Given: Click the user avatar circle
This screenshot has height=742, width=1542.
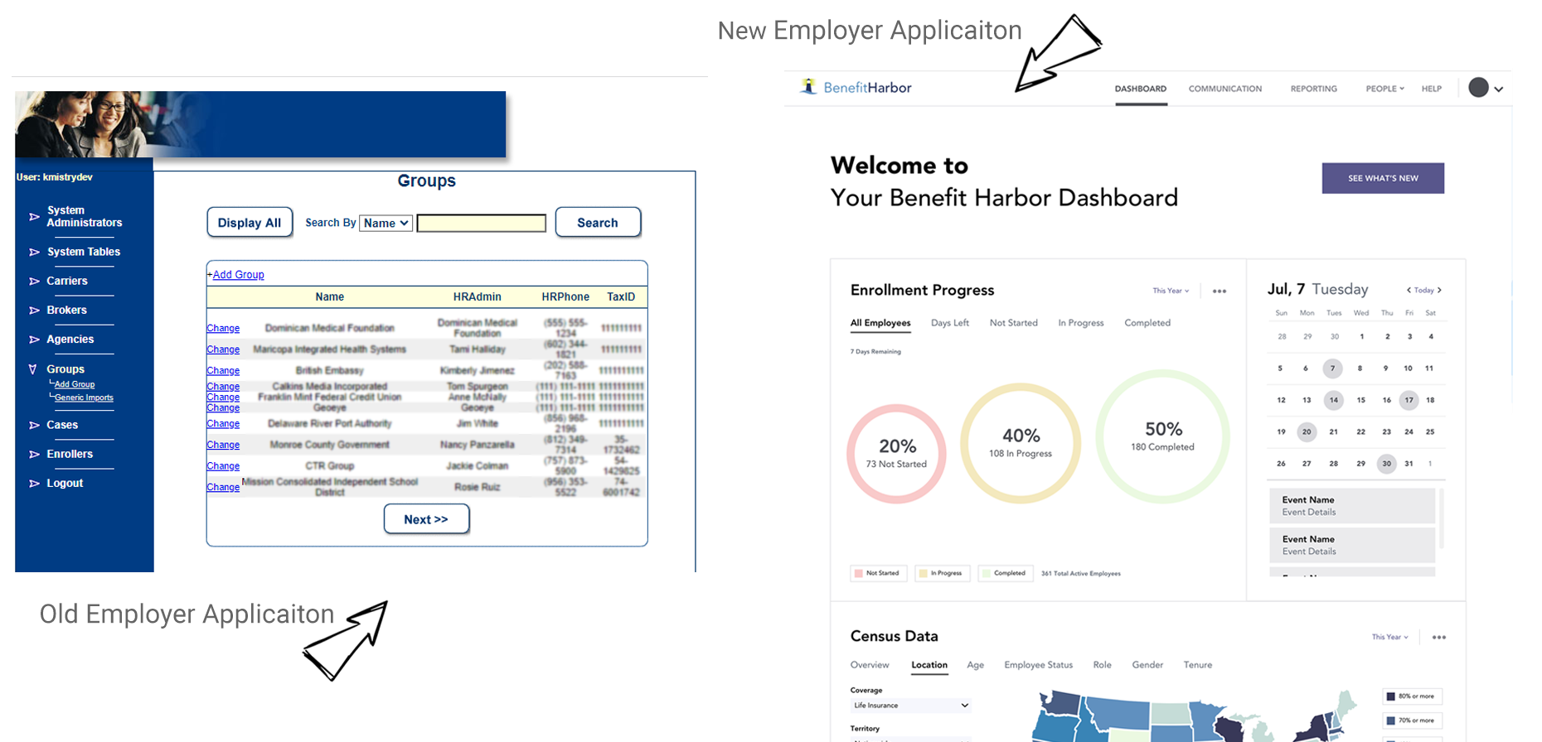Looking at the screenshot, I should coord(1478,88).
